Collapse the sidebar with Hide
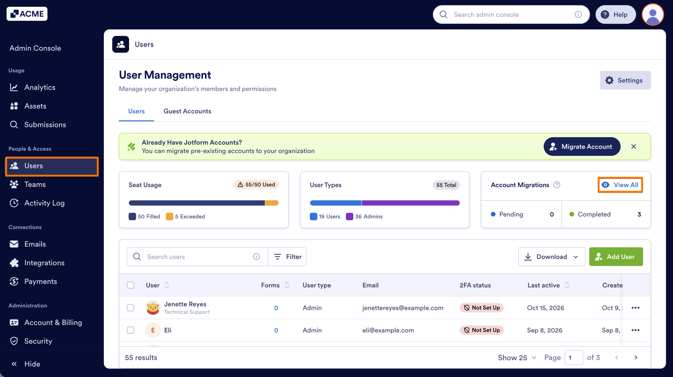Image resolution: width=673 pixels, height=377 pixels. (x=26, y=364)
